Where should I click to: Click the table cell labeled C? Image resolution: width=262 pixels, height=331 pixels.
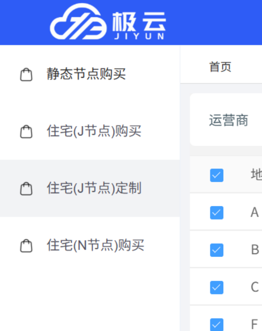pyautogui.click(x=254, y=287)
